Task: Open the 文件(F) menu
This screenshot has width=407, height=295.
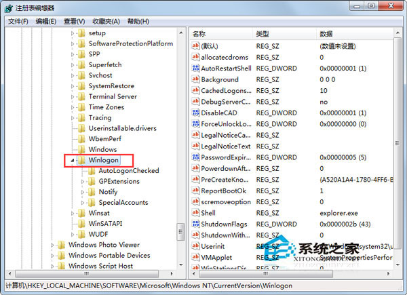Action: (x=18, y=21)
